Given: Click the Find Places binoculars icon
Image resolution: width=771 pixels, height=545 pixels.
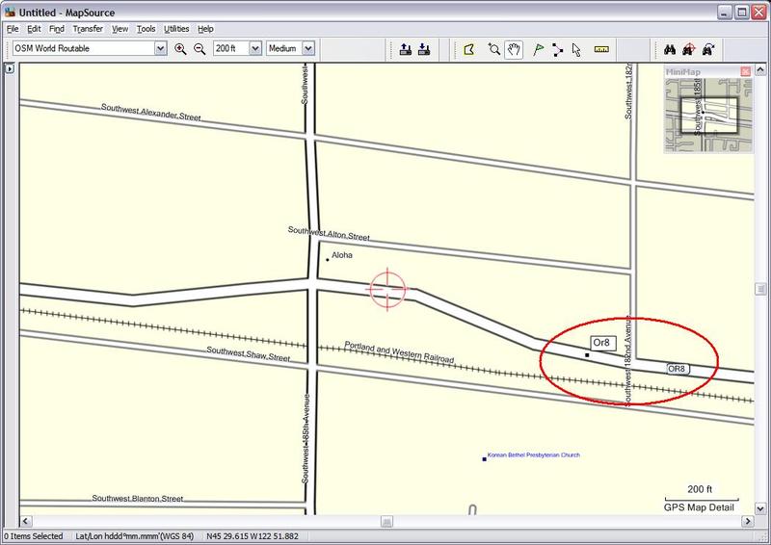Looking at the screenshot, I should point(669,49).
